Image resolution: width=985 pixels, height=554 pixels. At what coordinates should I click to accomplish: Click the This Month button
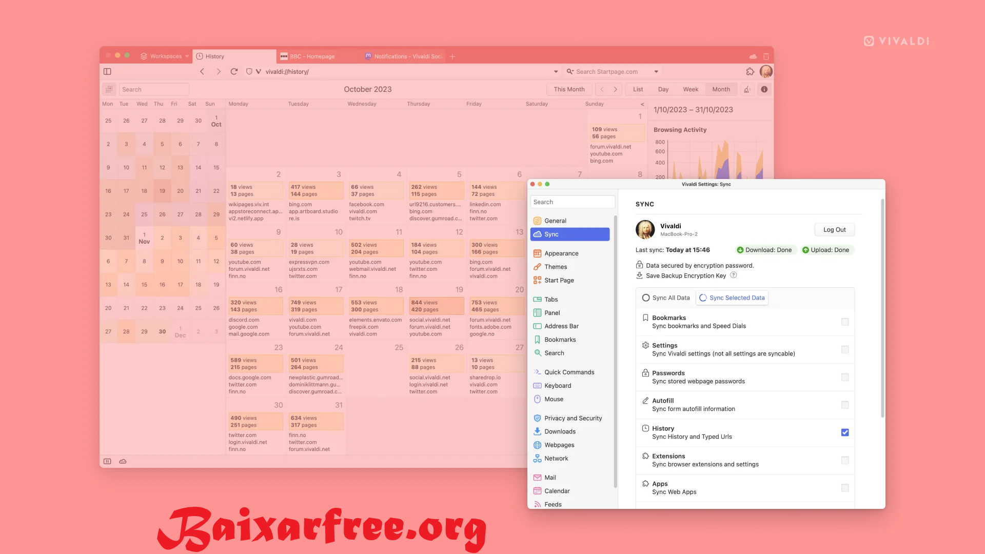click(x=569, y=89)
